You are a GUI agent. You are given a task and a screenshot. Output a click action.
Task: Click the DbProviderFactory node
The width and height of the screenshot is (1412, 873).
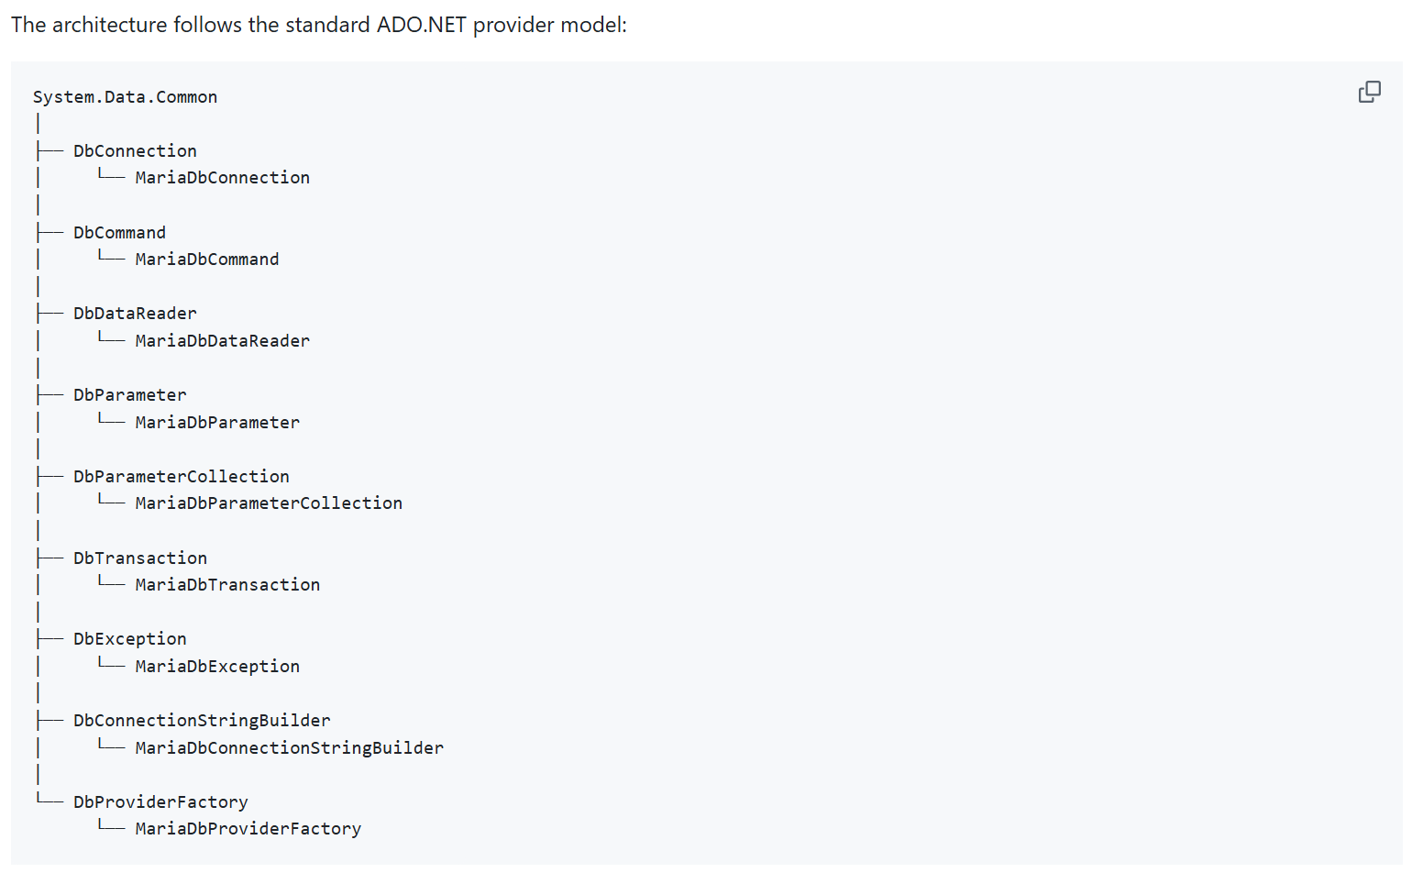(160, 802)
